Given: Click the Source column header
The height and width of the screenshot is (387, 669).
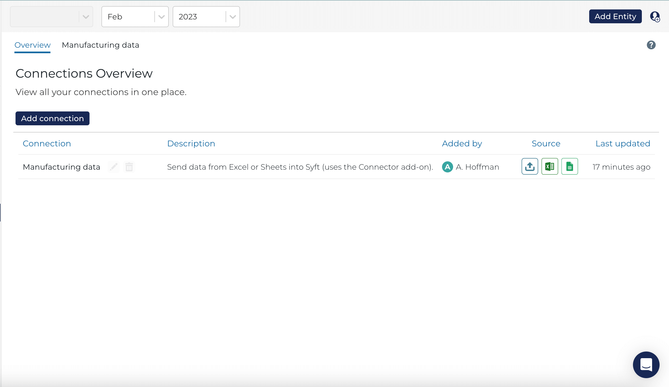Looking at the screenshot, I should tap(546, 143).
